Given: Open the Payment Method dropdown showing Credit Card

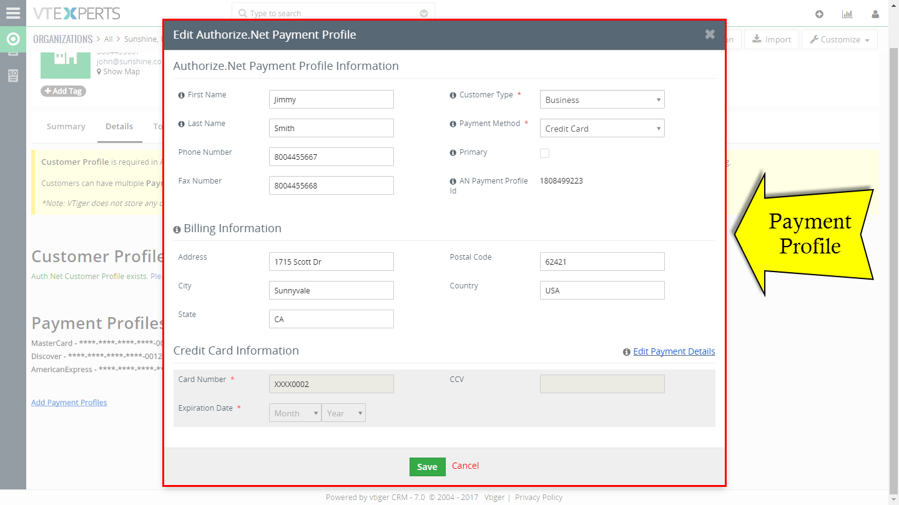Looking at the screenshot, I should [x=601, y=128].
